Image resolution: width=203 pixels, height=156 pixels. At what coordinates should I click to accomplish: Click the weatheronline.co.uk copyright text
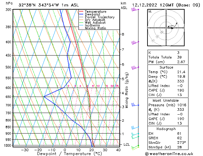click(169, 154)
